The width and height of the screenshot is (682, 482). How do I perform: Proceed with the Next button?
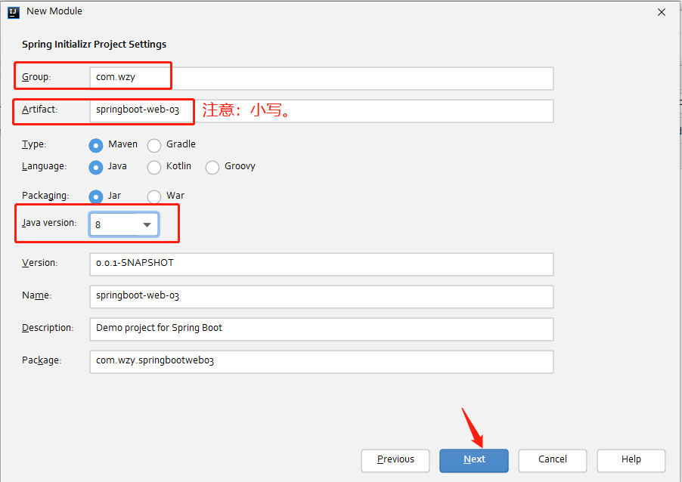point(473,460)
